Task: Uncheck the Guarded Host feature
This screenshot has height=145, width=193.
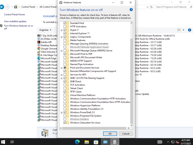Action: tap(65, 23)
